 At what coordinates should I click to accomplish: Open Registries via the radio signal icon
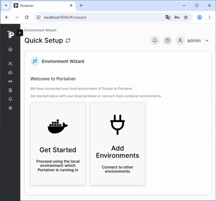(x=10, y=81)
